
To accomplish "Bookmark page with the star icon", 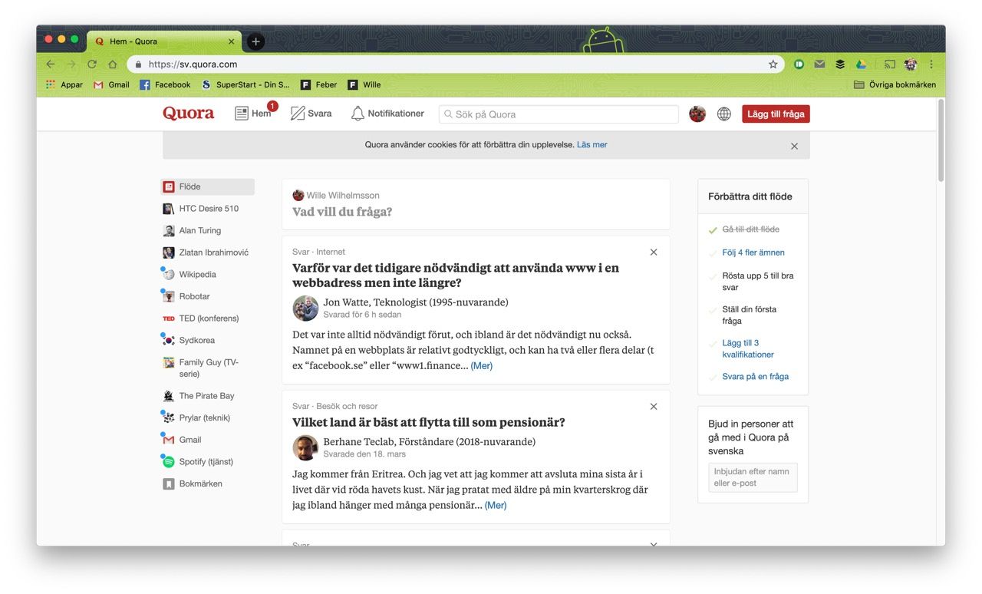I will [x=773, y=64].
